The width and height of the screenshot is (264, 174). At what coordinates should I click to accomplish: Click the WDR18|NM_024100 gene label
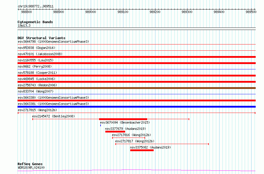pyautogui.click(x=31, y=167)
